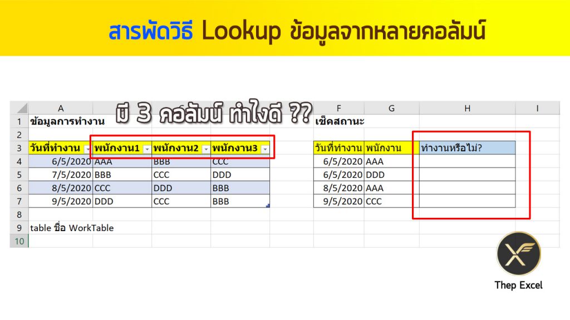Select the ข้อมูลการทำงาน title cell
This screenshot has width=570, height=320.
point(61,121)
